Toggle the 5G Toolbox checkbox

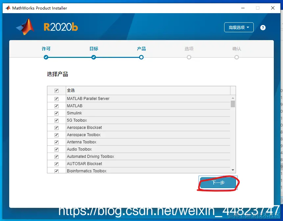[x=57, y=120]
